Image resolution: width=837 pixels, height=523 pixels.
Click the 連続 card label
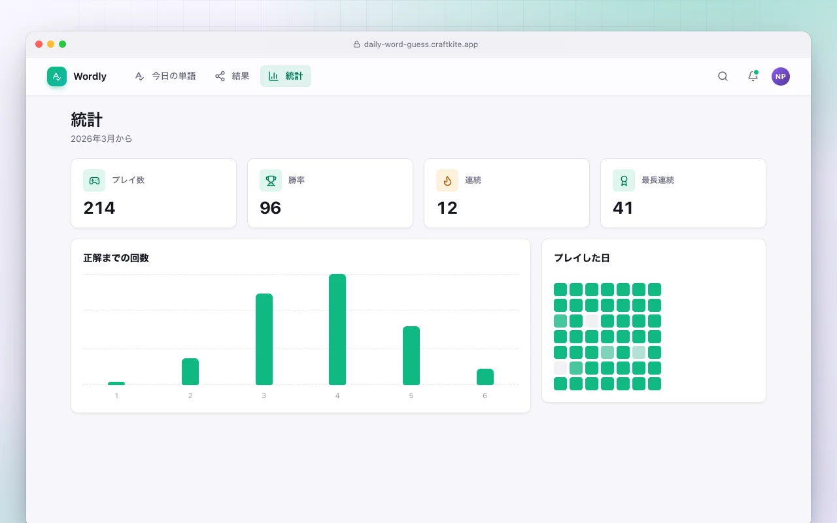473,180
